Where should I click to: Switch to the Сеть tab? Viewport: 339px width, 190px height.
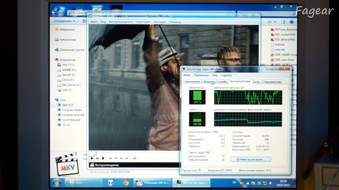click(x=256, y=82)
